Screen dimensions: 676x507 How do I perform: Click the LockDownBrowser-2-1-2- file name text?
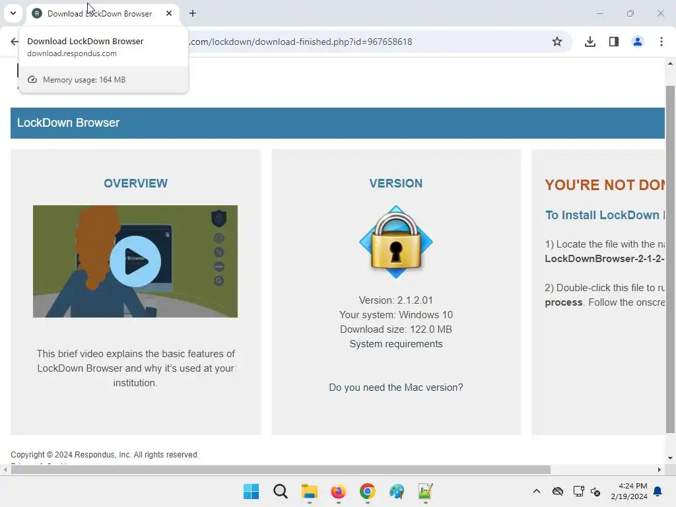coord(605,259)
